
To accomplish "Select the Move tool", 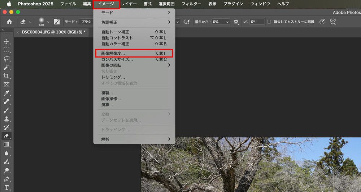I will (x=6, y=41).
